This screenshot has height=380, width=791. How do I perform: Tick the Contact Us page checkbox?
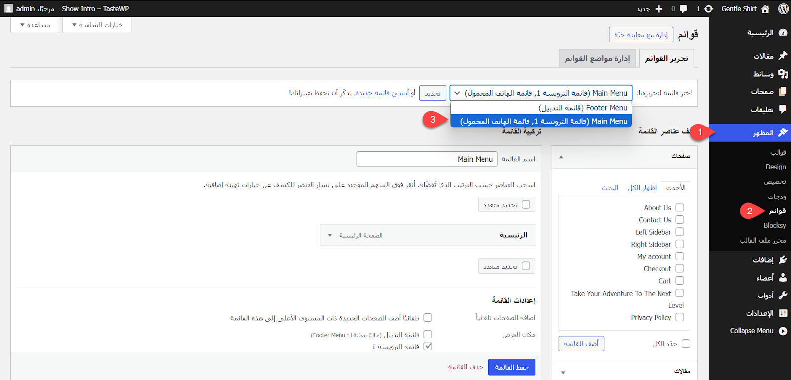680,219
